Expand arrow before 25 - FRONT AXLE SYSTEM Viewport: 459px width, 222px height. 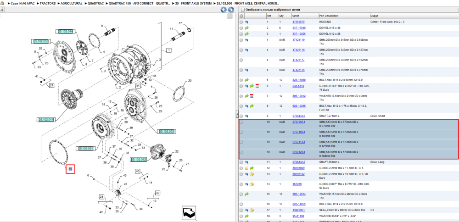(x=173, y=3)
